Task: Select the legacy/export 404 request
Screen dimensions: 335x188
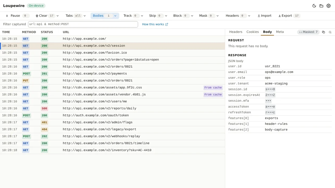Action: (113, 129)
